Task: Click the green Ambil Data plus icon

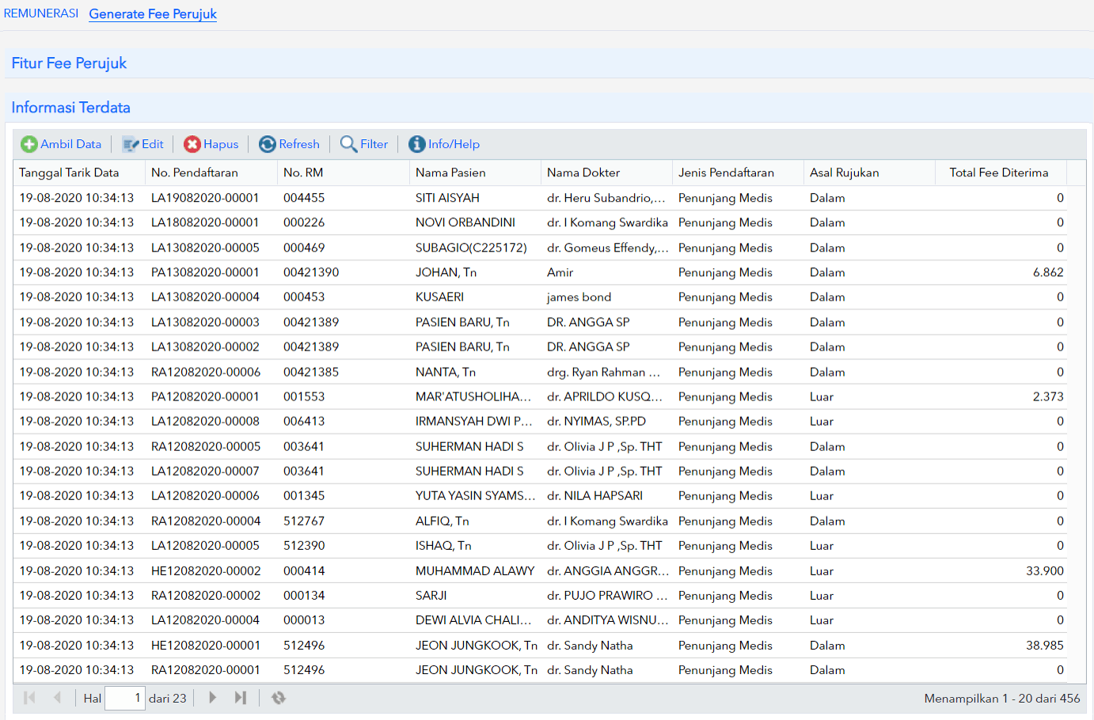Action: click(x=29, y=144)
